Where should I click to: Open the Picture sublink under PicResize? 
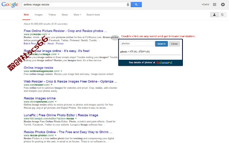coord(60,44)
